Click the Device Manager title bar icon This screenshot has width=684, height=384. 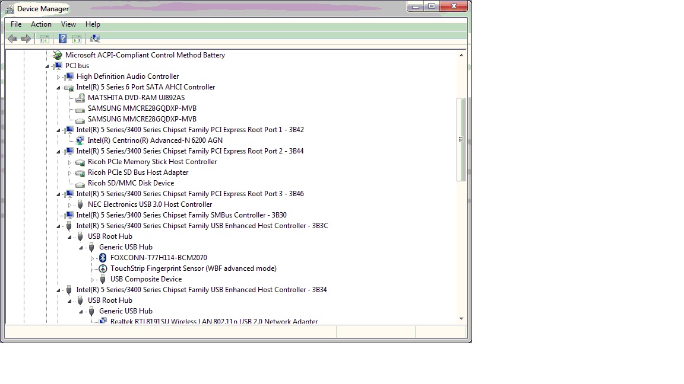tap(9, 9)
